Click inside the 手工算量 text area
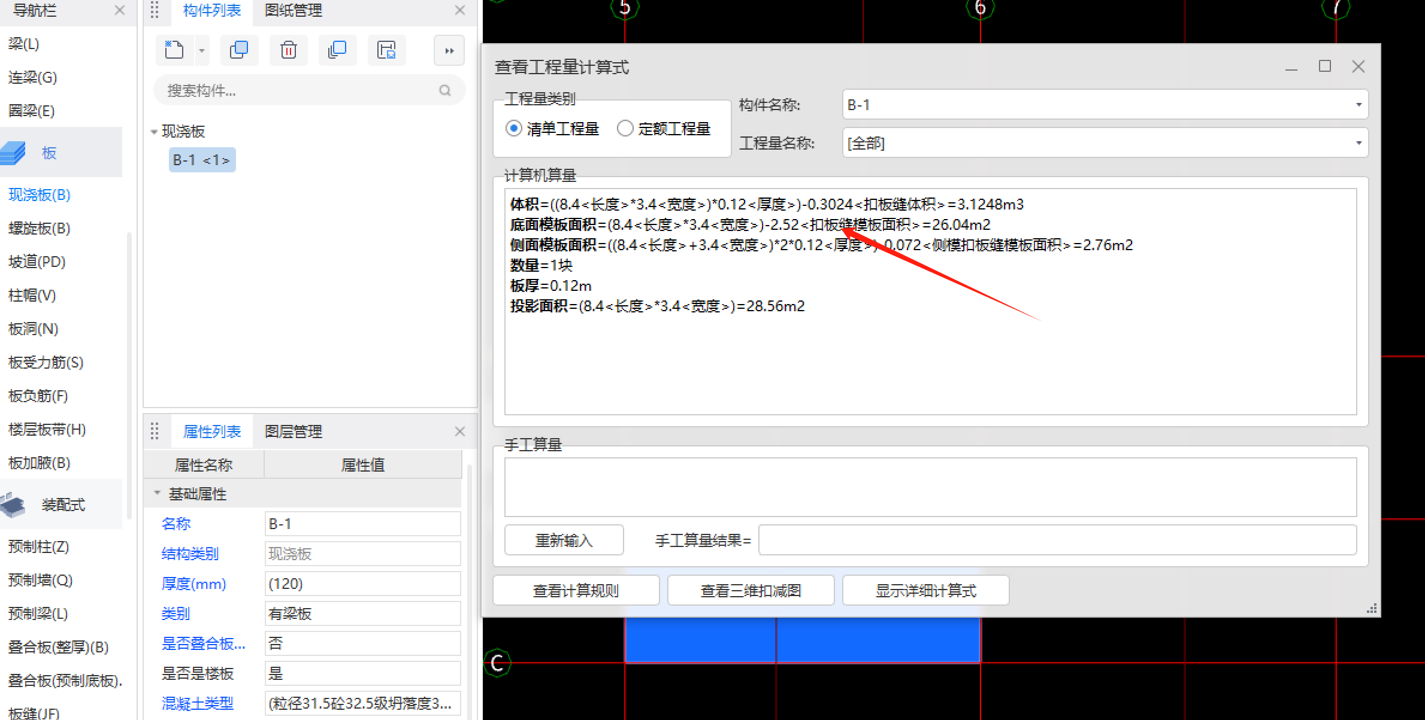The width and height of the screenshot is (1425, 720). [x=930, y=487]
